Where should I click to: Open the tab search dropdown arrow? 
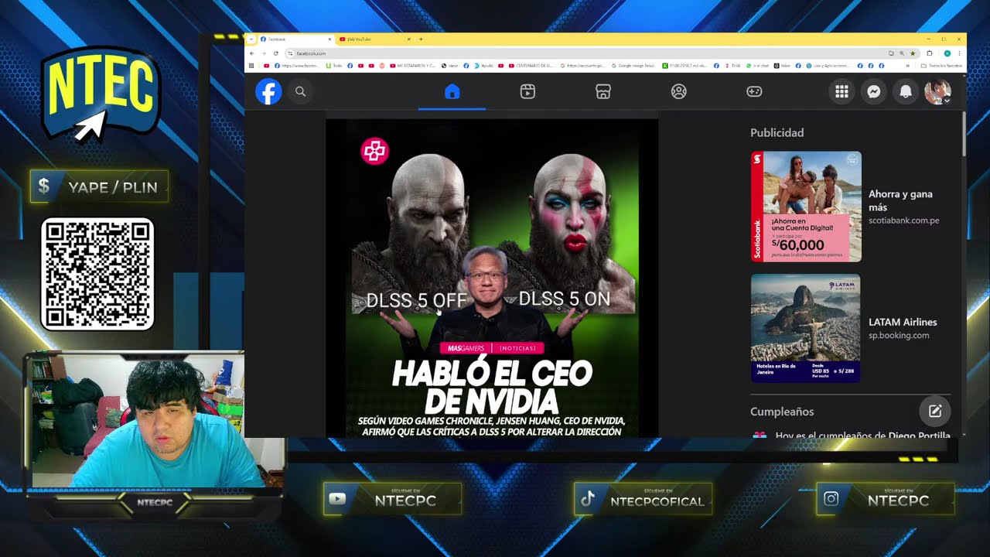click(x=251, y=39)
